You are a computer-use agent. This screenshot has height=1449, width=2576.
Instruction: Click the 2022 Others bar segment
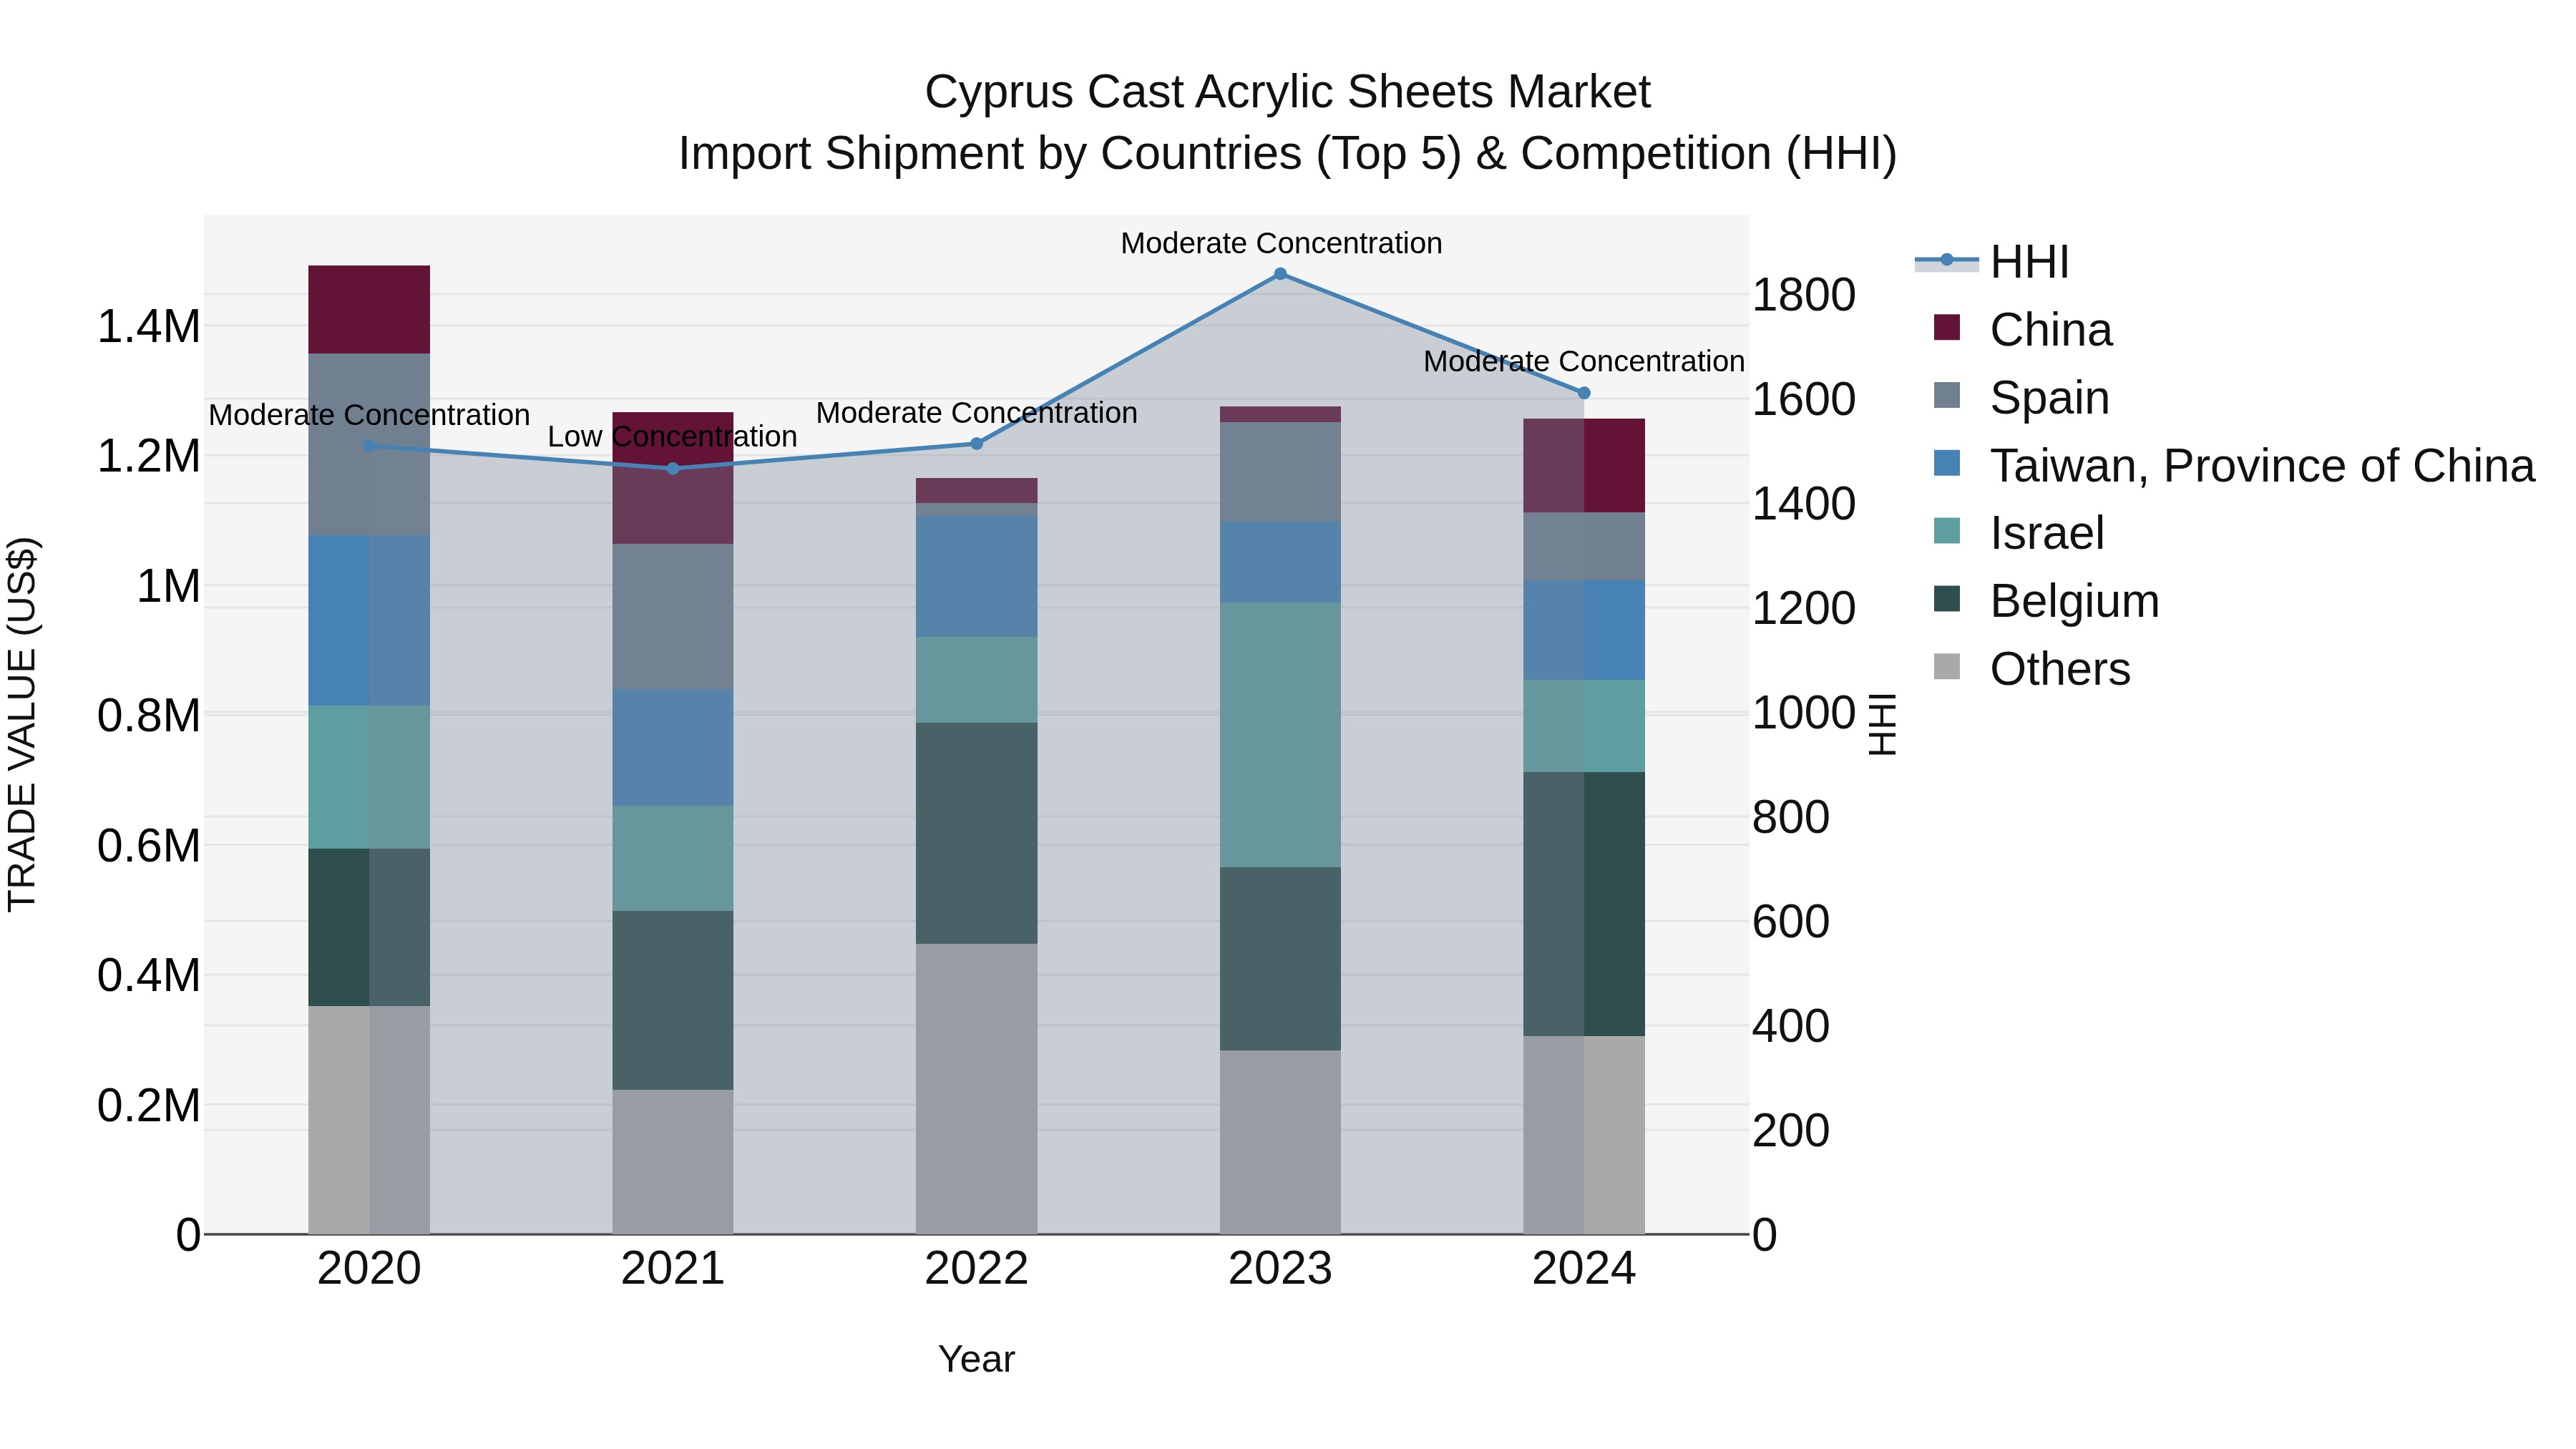(977, 1089)
